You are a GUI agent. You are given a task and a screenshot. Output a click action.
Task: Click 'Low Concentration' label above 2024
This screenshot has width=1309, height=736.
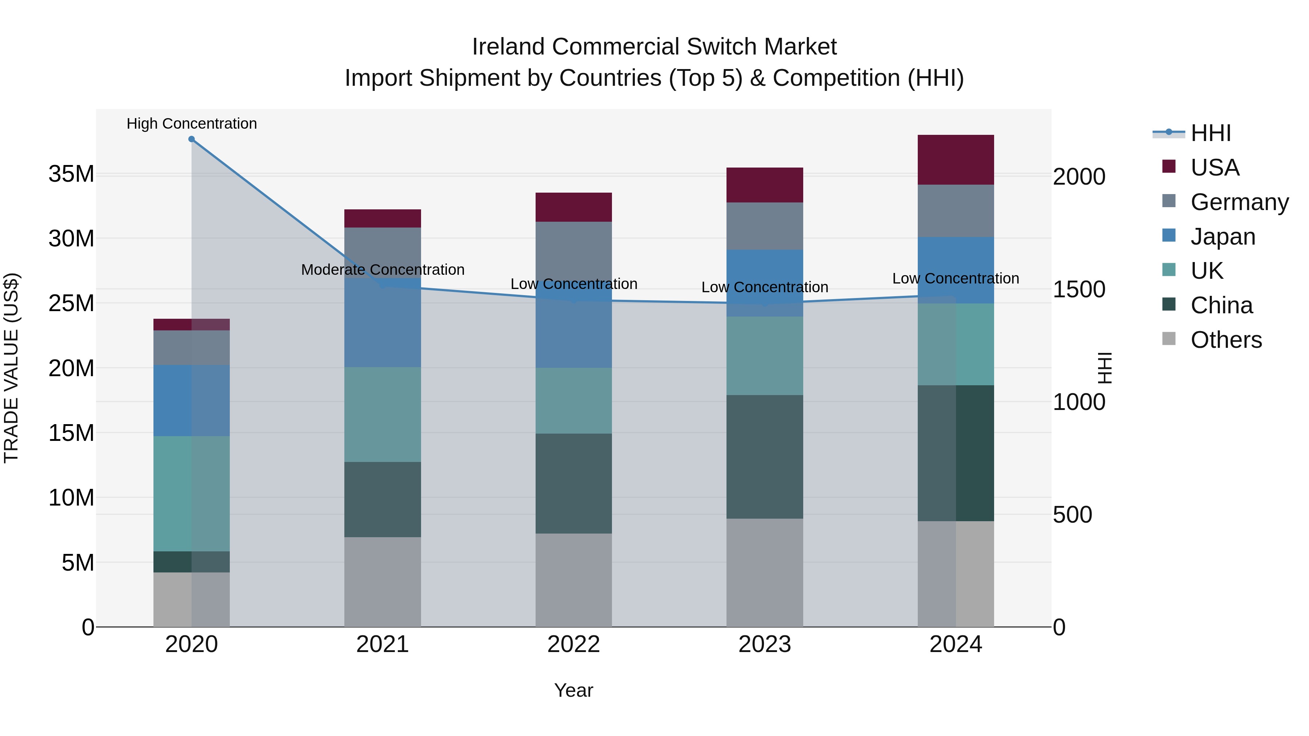(956, 278)
